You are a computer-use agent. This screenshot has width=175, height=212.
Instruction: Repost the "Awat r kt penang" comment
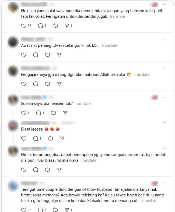[x=47, y=55]
